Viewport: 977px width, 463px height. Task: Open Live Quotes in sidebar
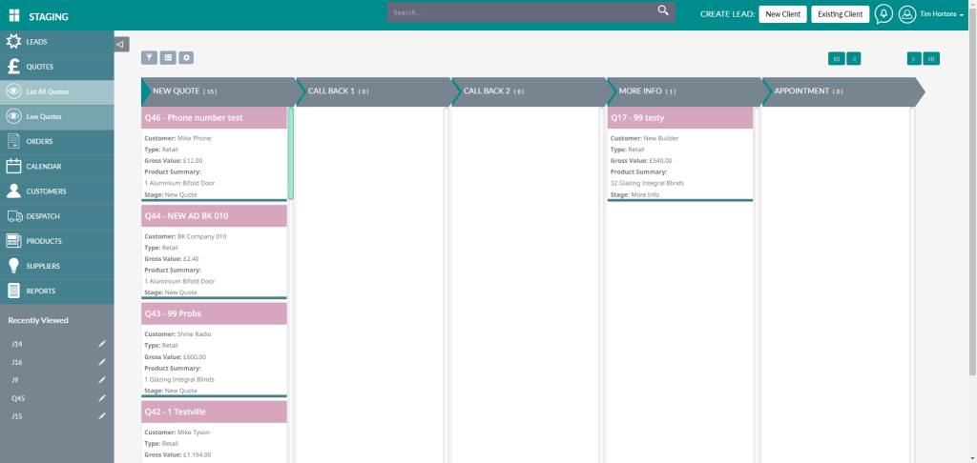point(44,116)
